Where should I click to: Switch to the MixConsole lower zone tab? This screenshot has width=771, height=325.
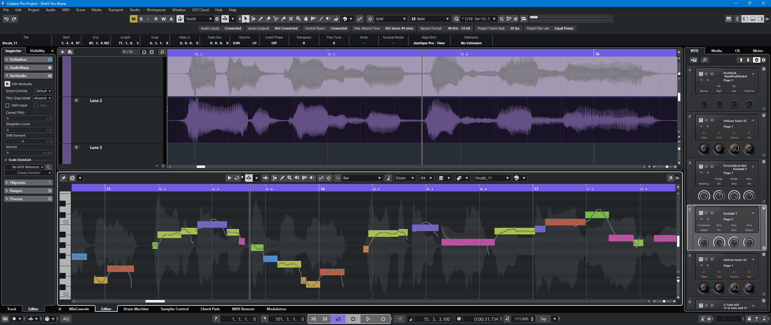tap(79, 309)
